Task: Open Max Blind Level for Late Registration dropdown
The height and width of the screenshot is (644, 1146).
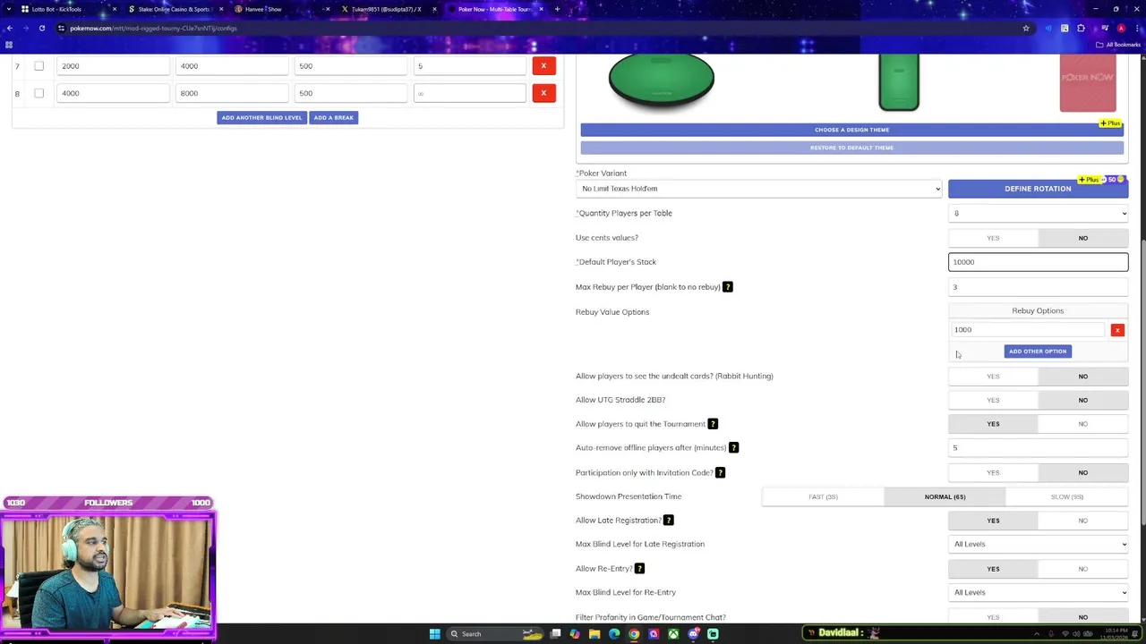Action: click(x=1039, y=544)
